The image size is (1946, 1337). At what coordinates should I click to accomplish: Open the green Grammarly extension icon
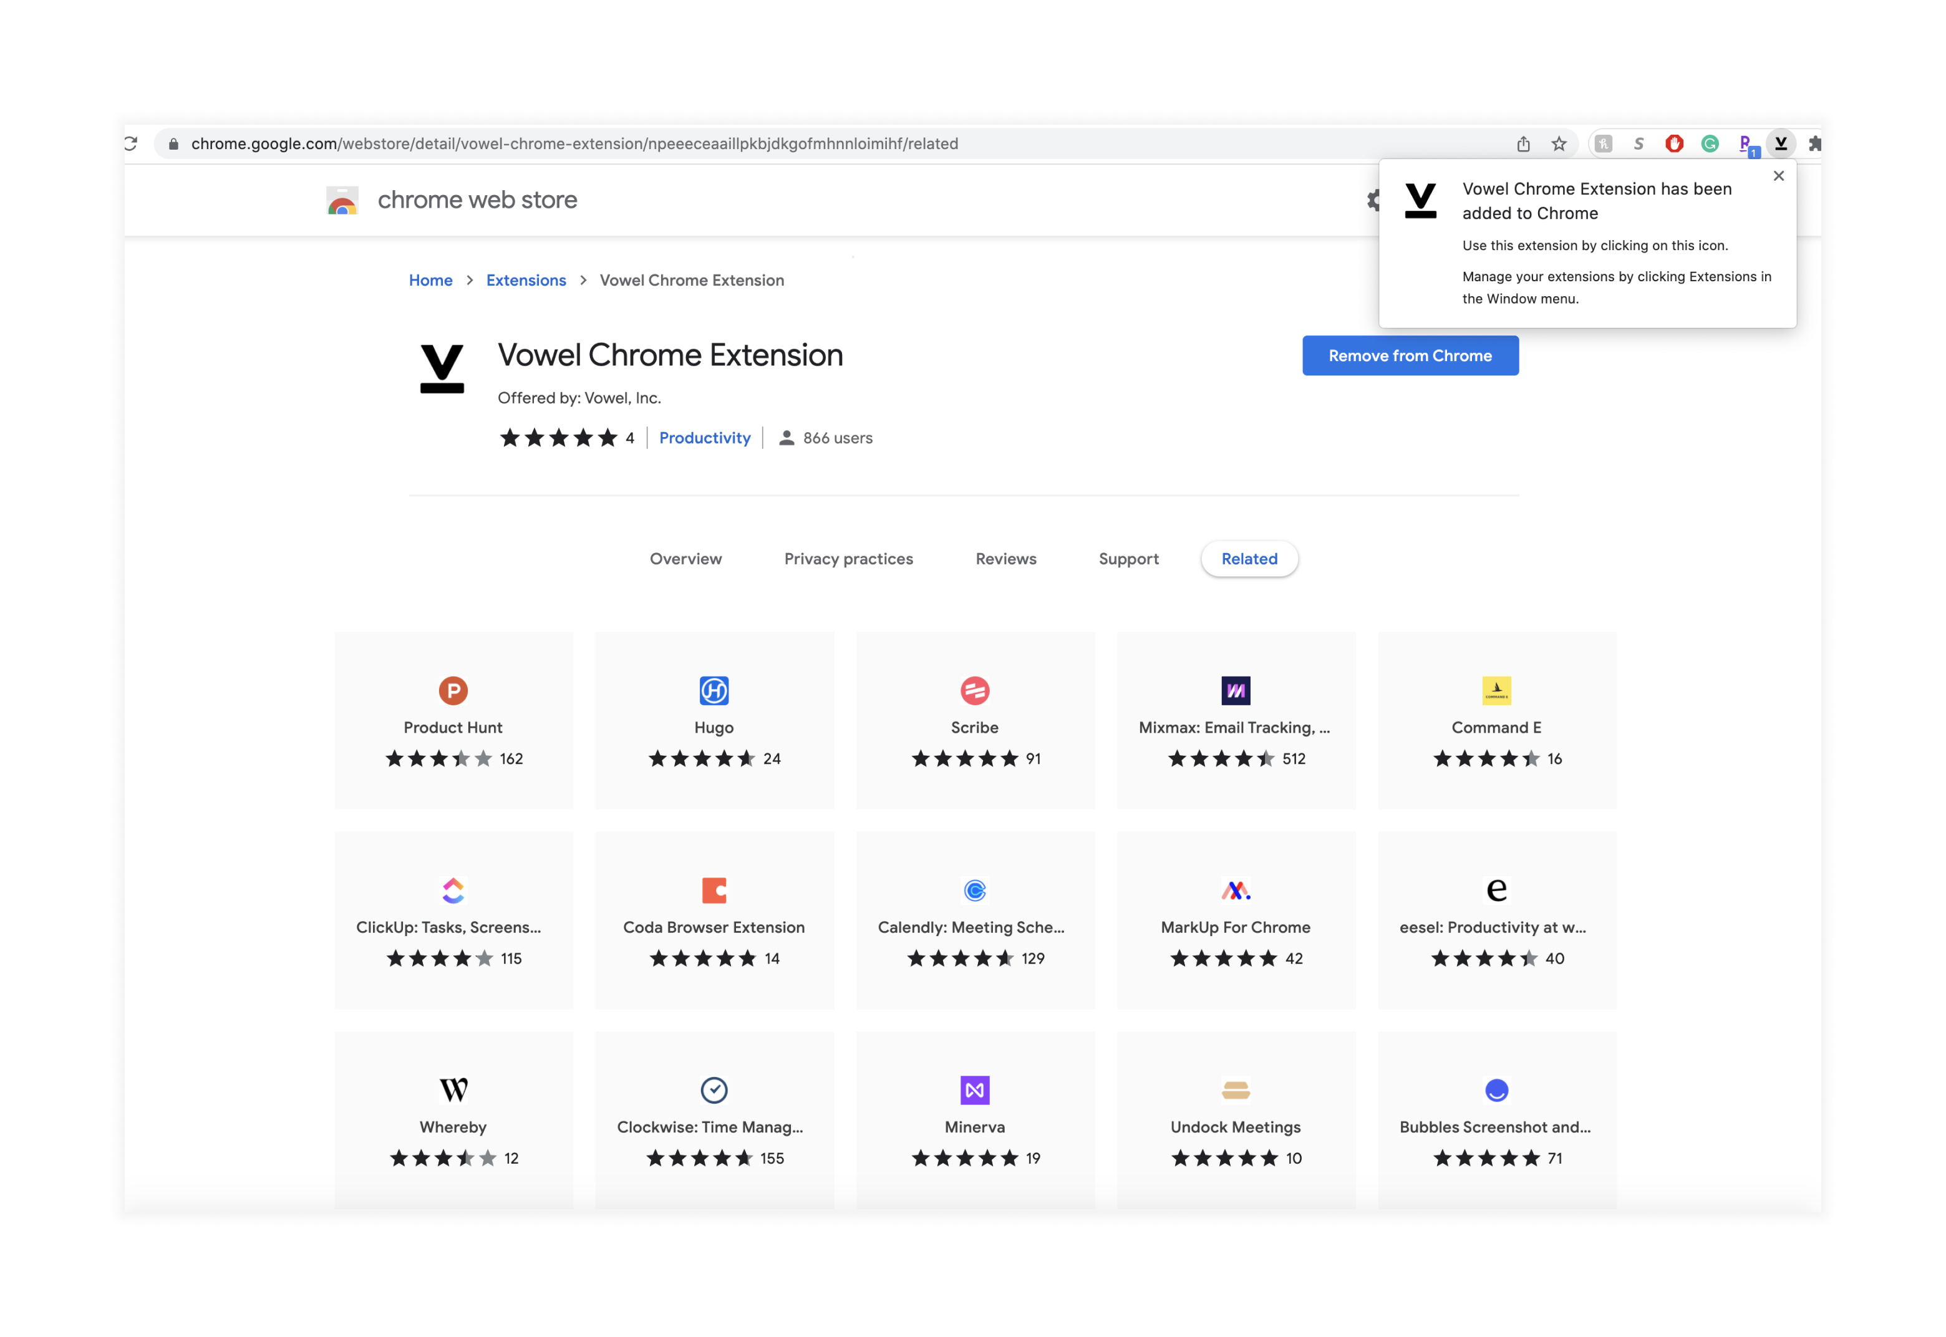(x=1710, y=144)
